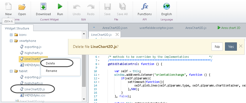Fold the setTimeout block at line 13
Screen dimensions: 246x103
[99, 82]
